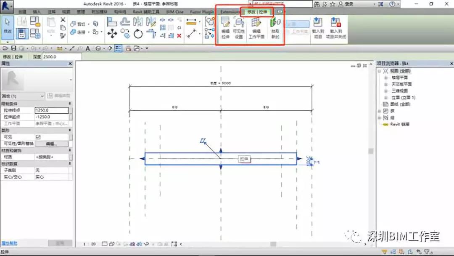Click the red X Delete icon
Image resolution: width=454 pixels, height=256 pixels.
[179, 36]
